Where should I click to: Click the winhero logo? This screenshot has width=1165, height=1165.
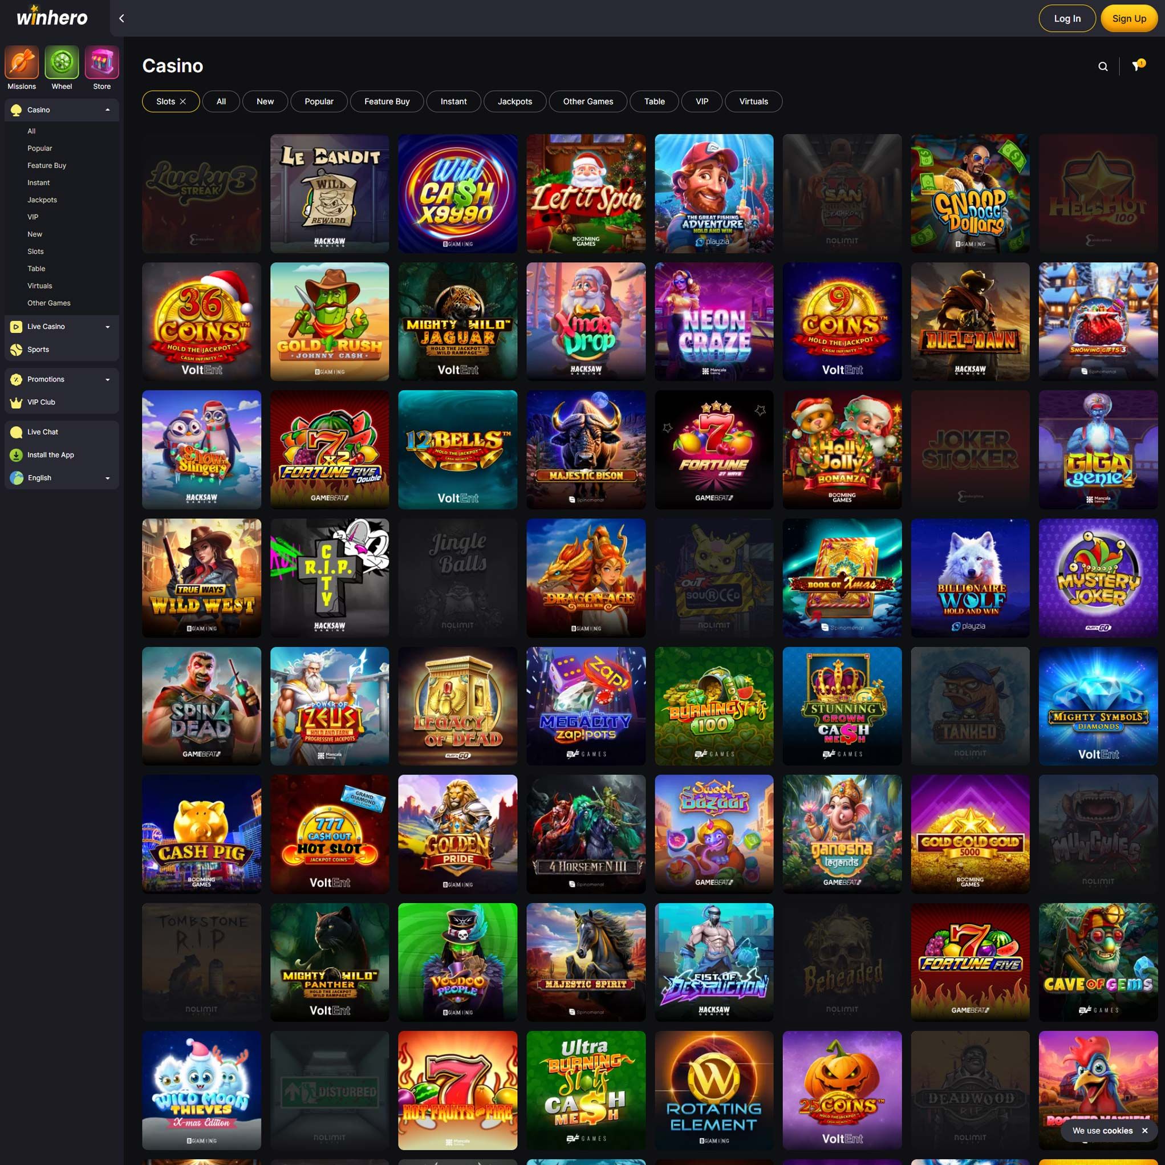52,17
